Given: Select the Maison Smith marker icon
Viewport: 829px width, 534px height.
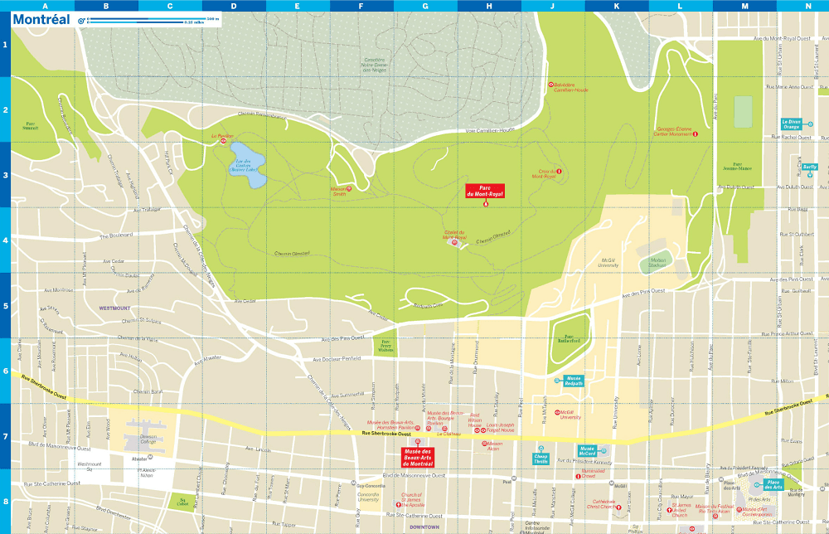Looking at the screenshot, I should coord(349,189).
